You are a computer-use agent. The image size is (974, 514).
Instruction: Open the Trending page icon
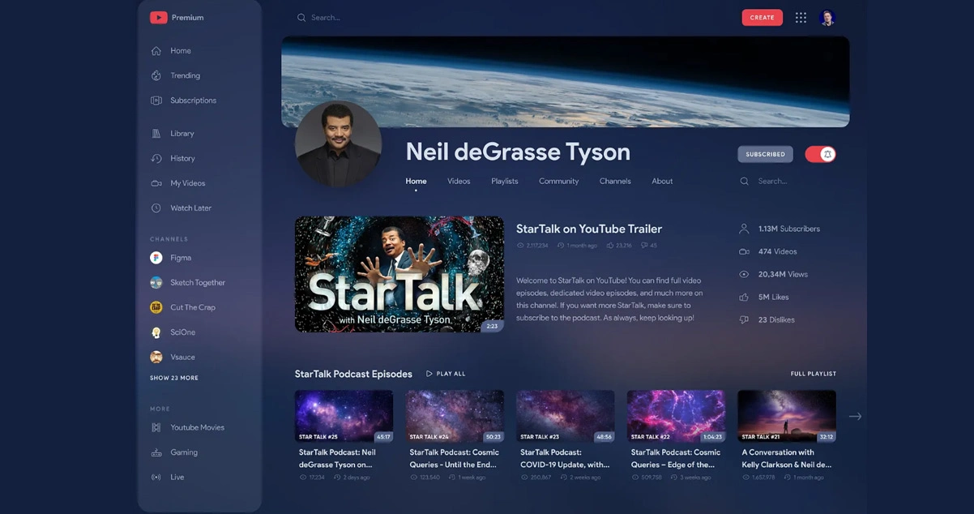click(156, 75)
